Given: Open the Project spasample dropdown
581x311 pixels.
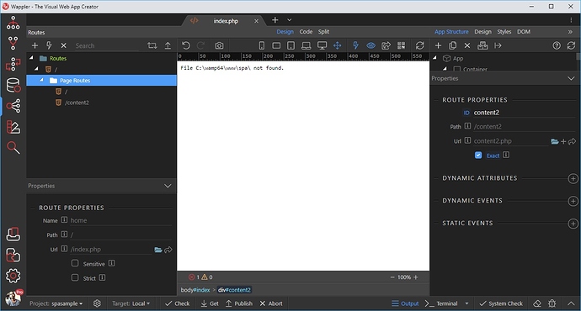Looking at the screenshot, I should 56,303.
